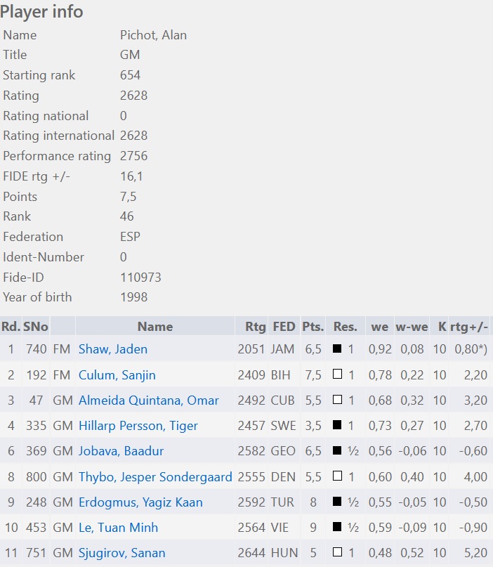Image resolution: width=493 pixels, height=567 pixels.
Task: Open Shaw, Jaden player link
Action: point(113,349)
